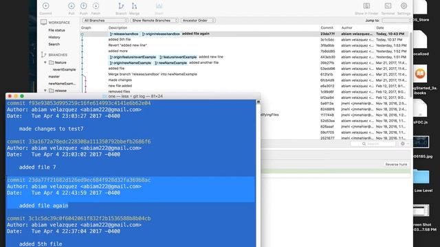The width and height of the screenshot is (440, 247).
Task: Click the origin/release/sandbox branch tag
Action: 161,34
